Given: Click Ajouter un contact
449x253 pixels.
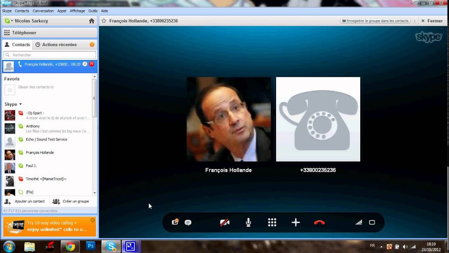Looking at the screenshot, I should [x=25, y=201].
